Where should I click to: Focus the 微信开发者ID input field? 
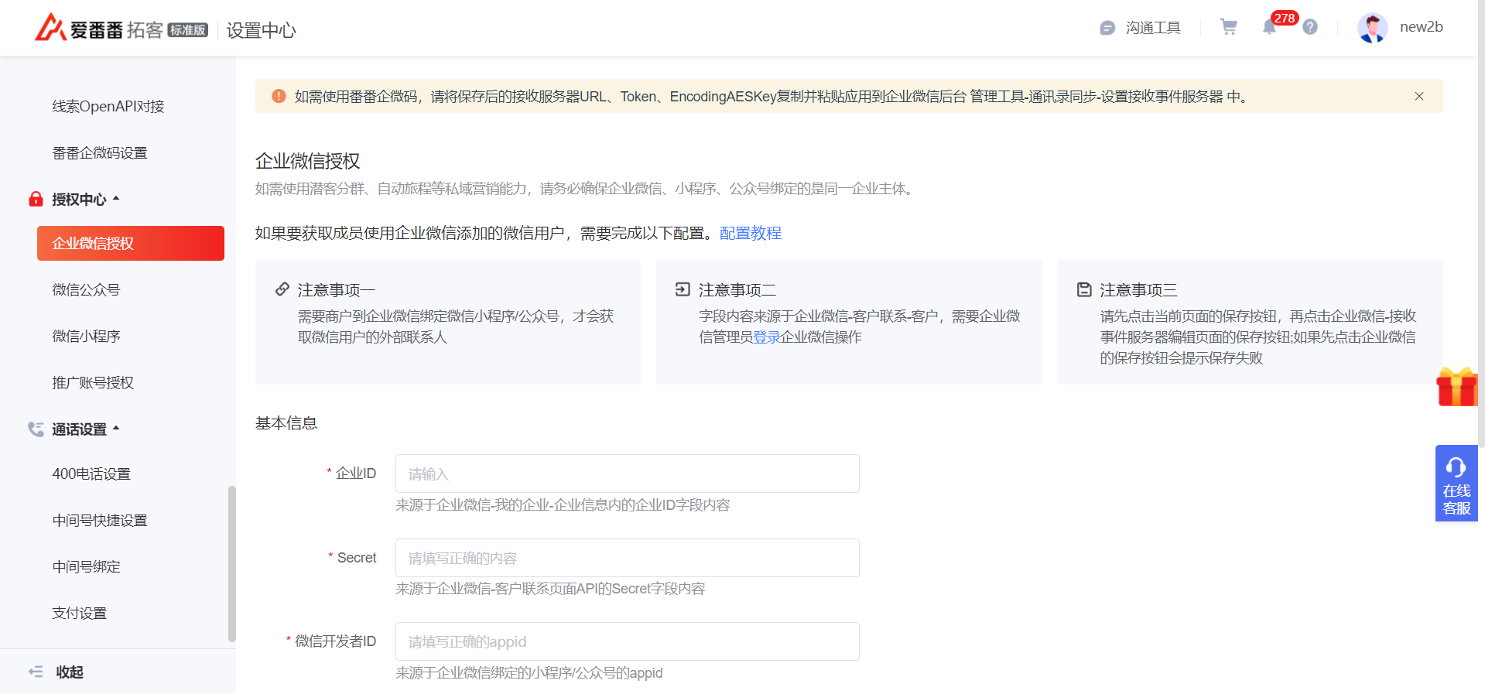(x=628, y=641)
